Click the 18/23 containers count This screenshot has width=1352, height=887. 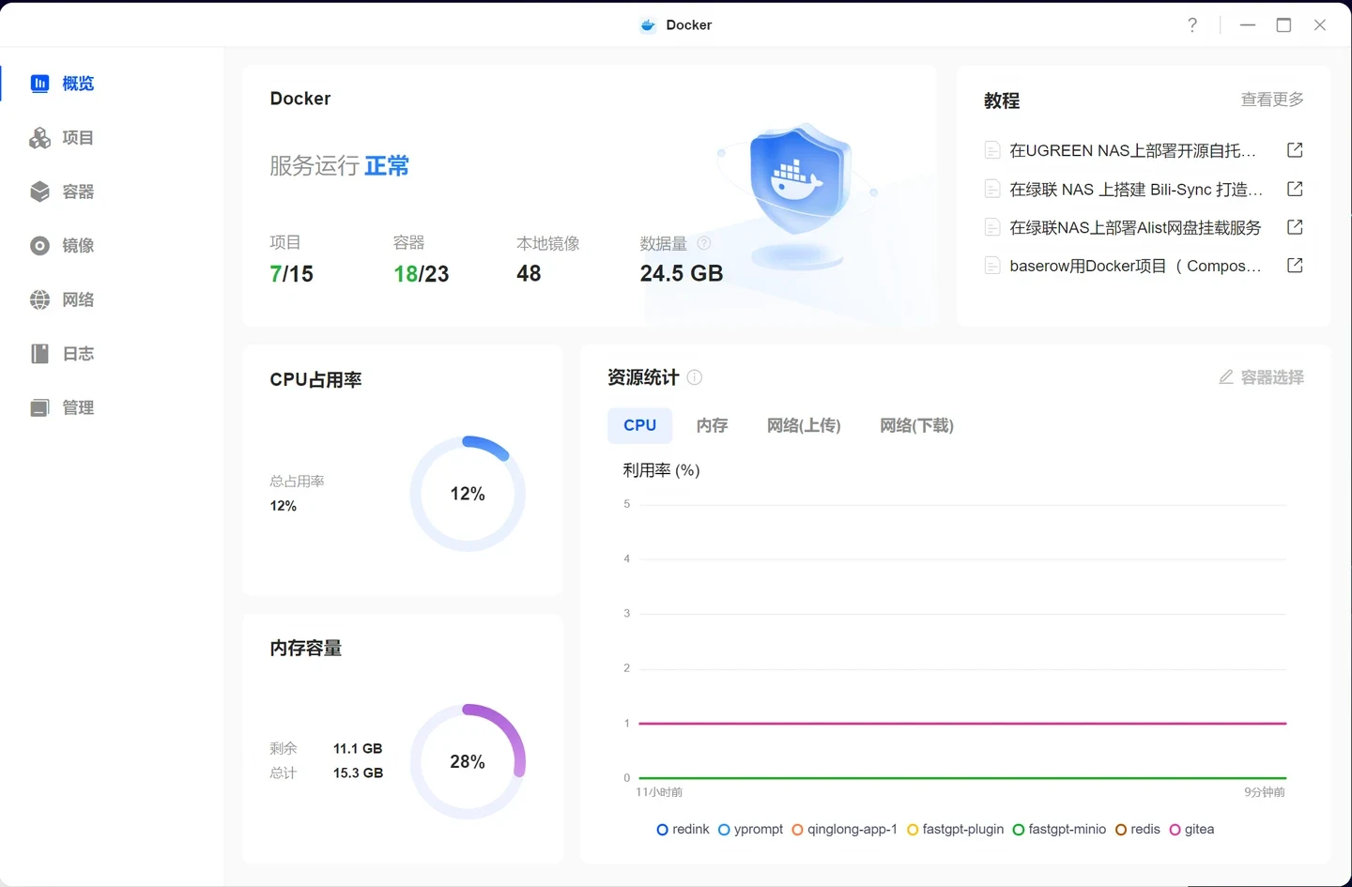tap(422, 274)
